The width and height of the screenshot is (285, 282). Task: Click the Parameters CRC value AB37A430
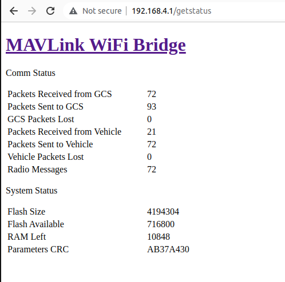168,249
